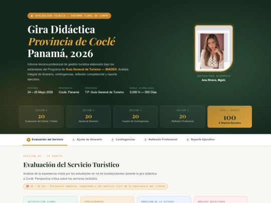Screen dimensions: 271x203
Task: Click the Sección 3 Reflexión Profesional card
Action: [183, 117]
